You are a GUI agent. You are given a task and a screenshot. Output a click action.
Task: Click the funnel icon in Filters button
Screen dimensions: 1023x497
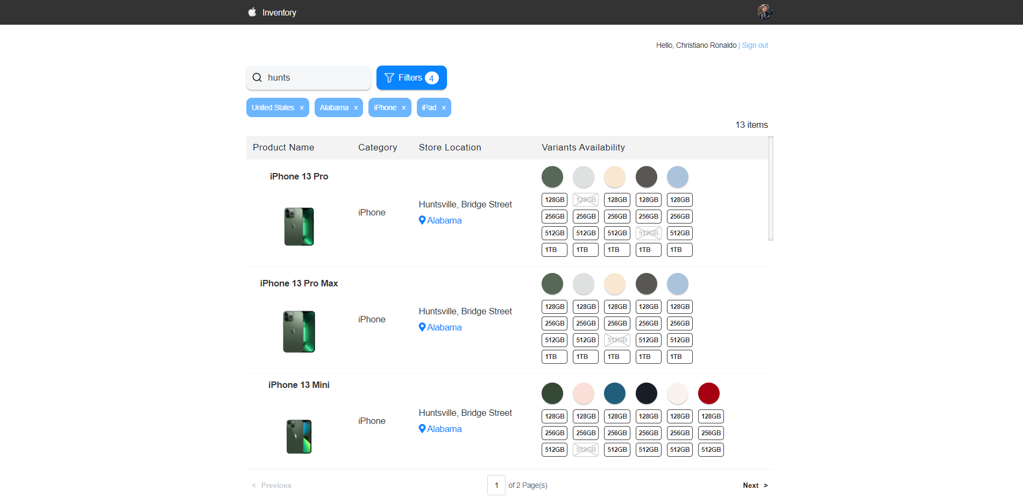click(389, 78)
